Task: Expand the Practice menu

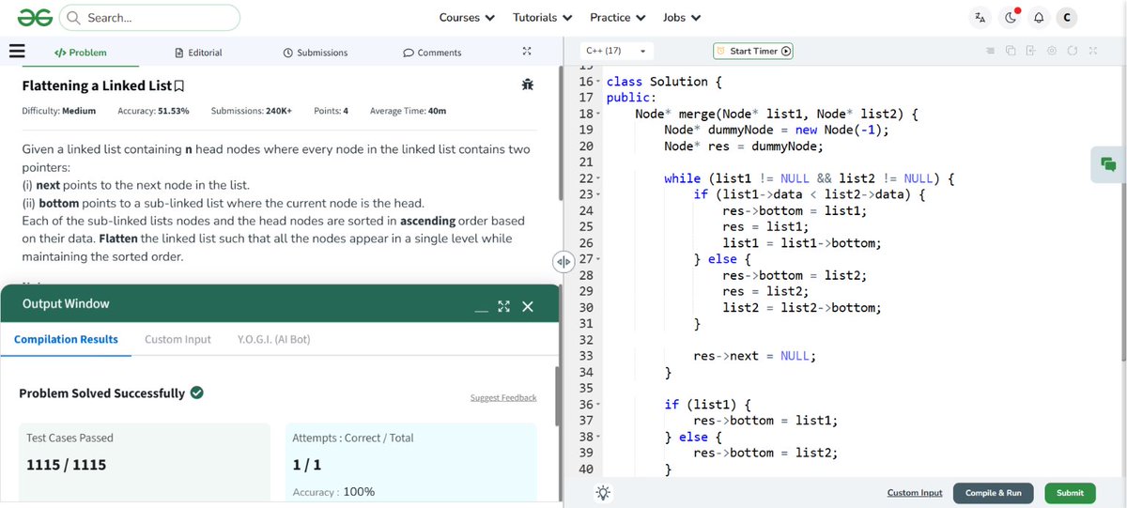Action: 617,18
